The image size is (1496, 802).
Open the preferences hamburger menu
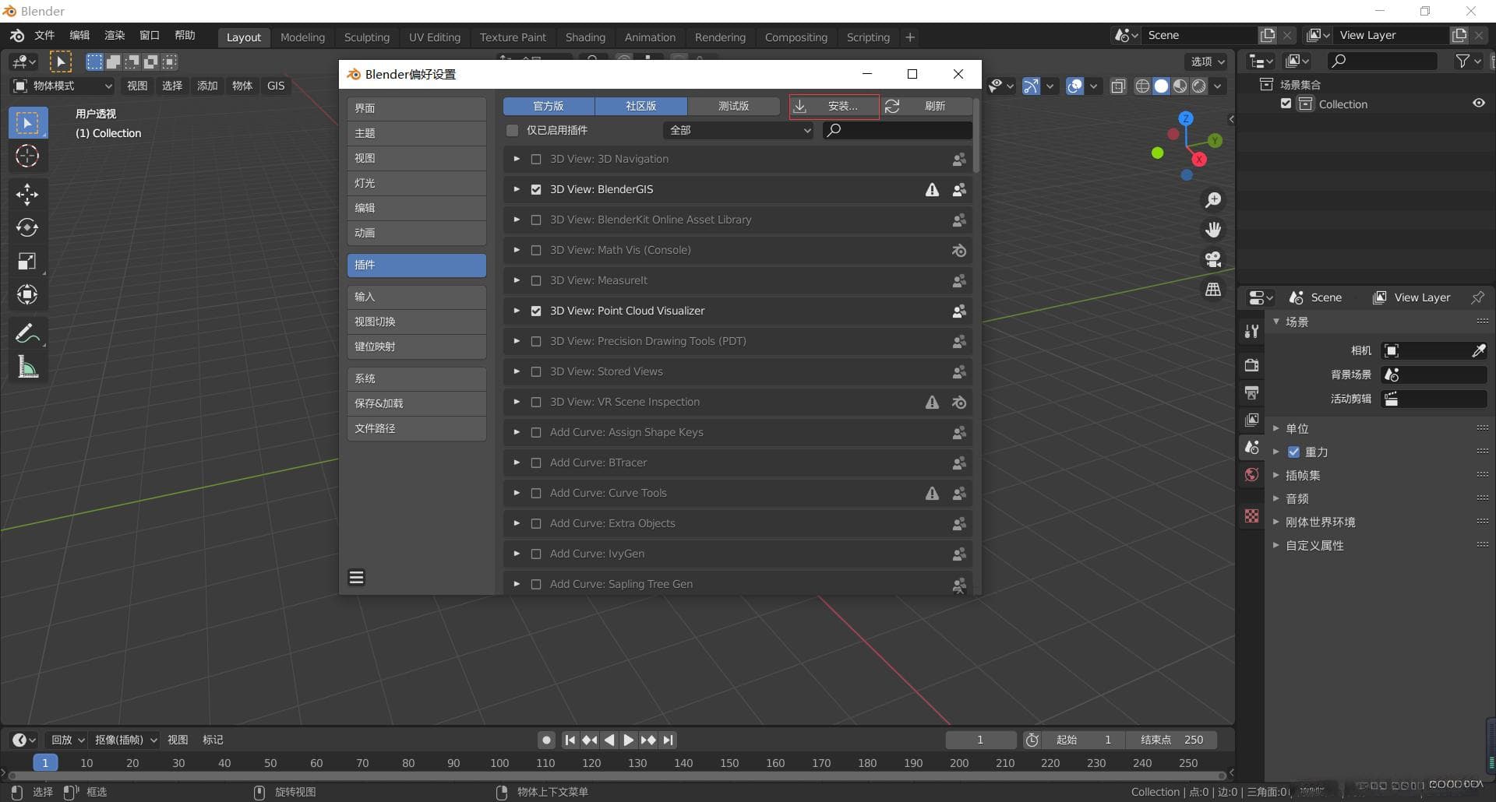pyautogui.click(x=357, y=577)
